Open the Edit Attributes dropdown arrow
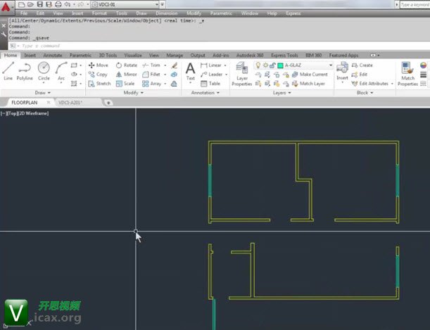The width and height of the screenshot is (430, 330). point(392,84)
